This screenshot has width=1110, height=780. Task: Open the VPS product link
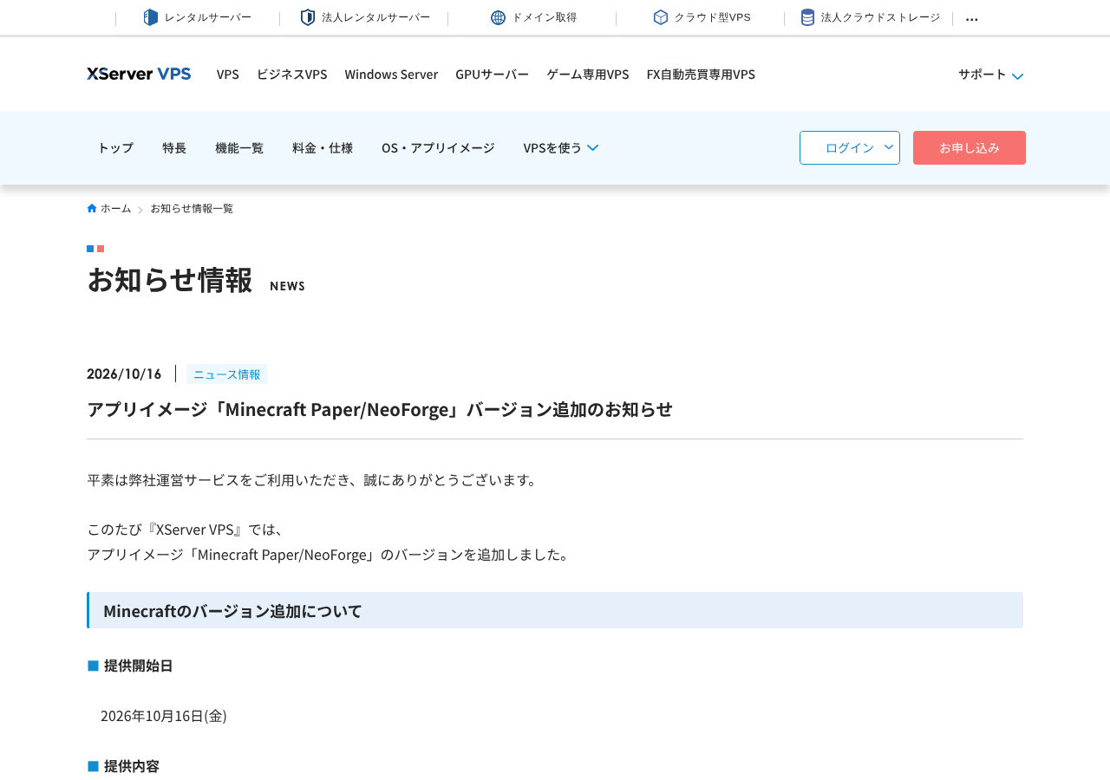(228, 74)
